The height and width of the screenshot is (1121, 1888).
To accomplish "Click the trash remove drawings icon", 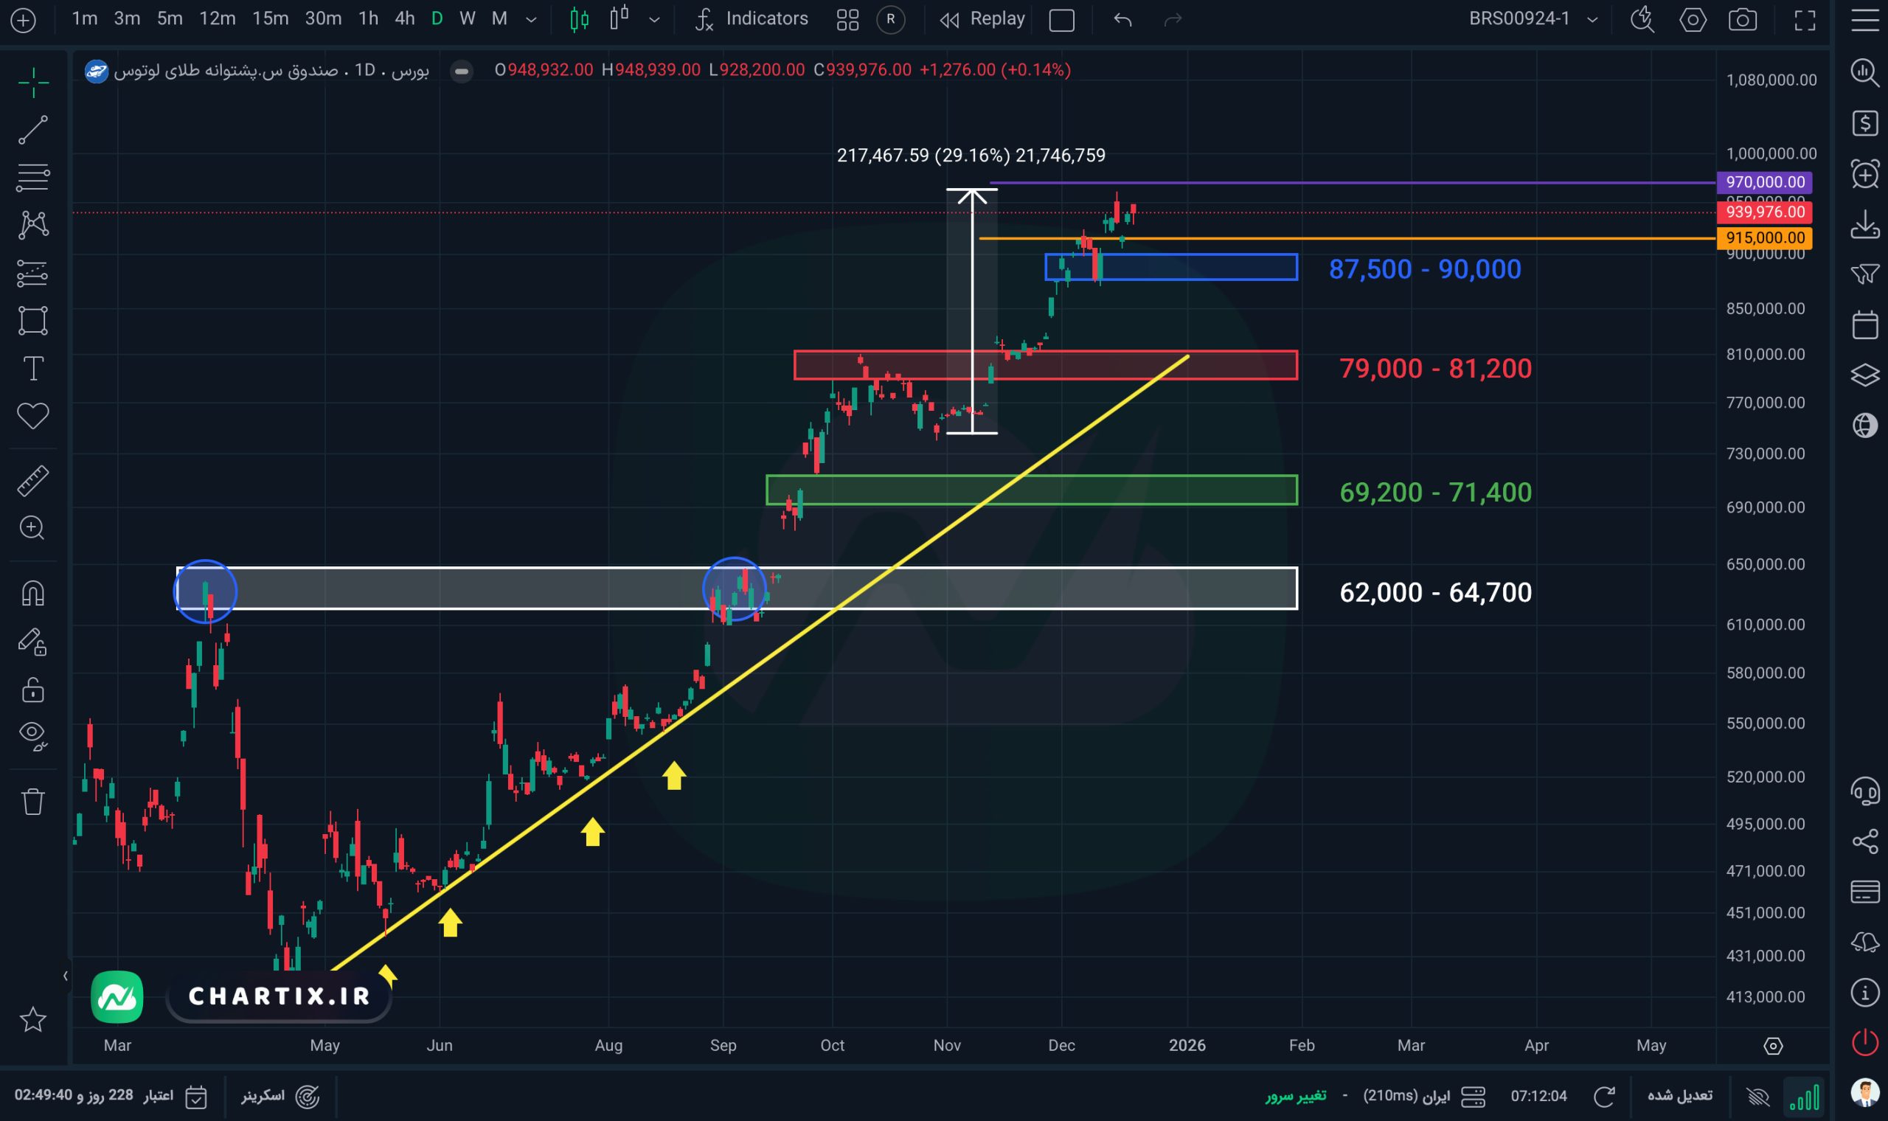I will 32,802.
